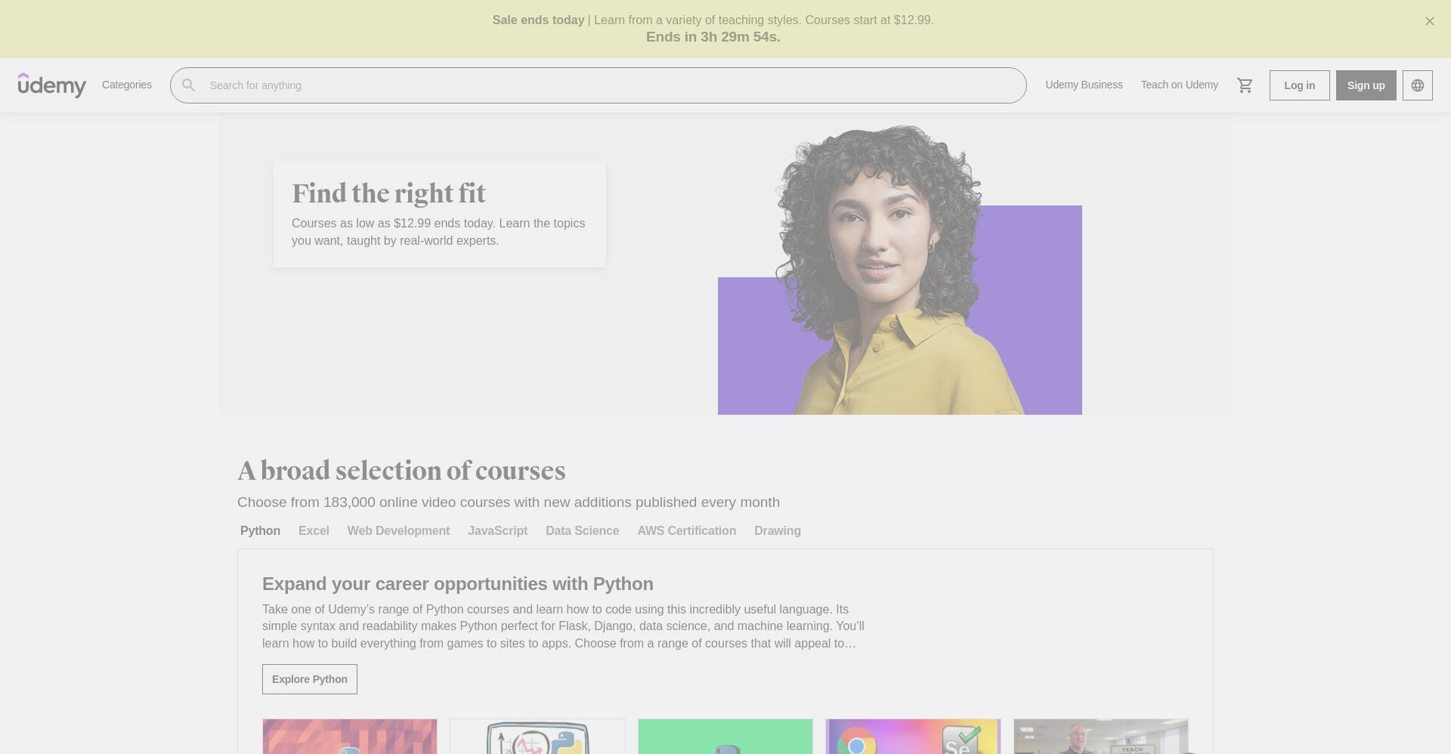Switch to the AWS Certification tab
The height and width of the screenshot is (754, 1451).
click(x=686, y=531)
